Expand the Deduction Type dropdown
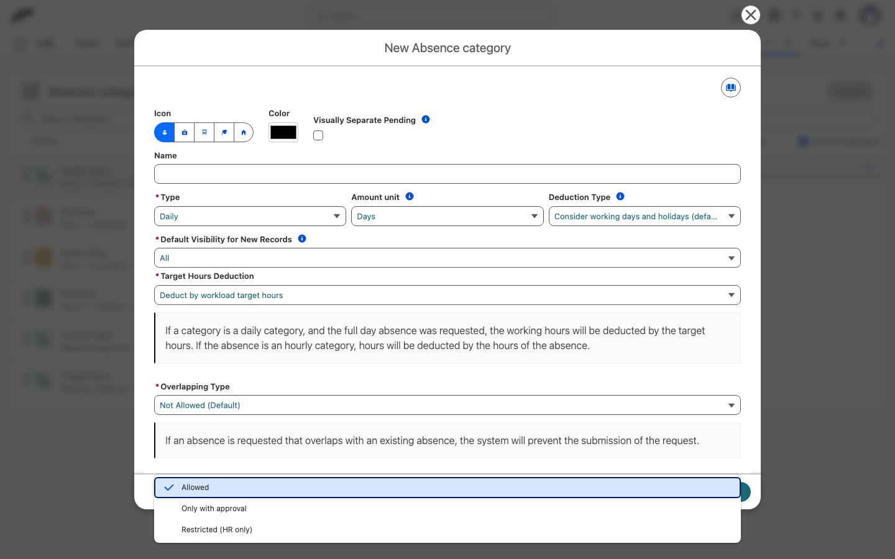This screenshot has width=895, height=559. pos(645,216)
